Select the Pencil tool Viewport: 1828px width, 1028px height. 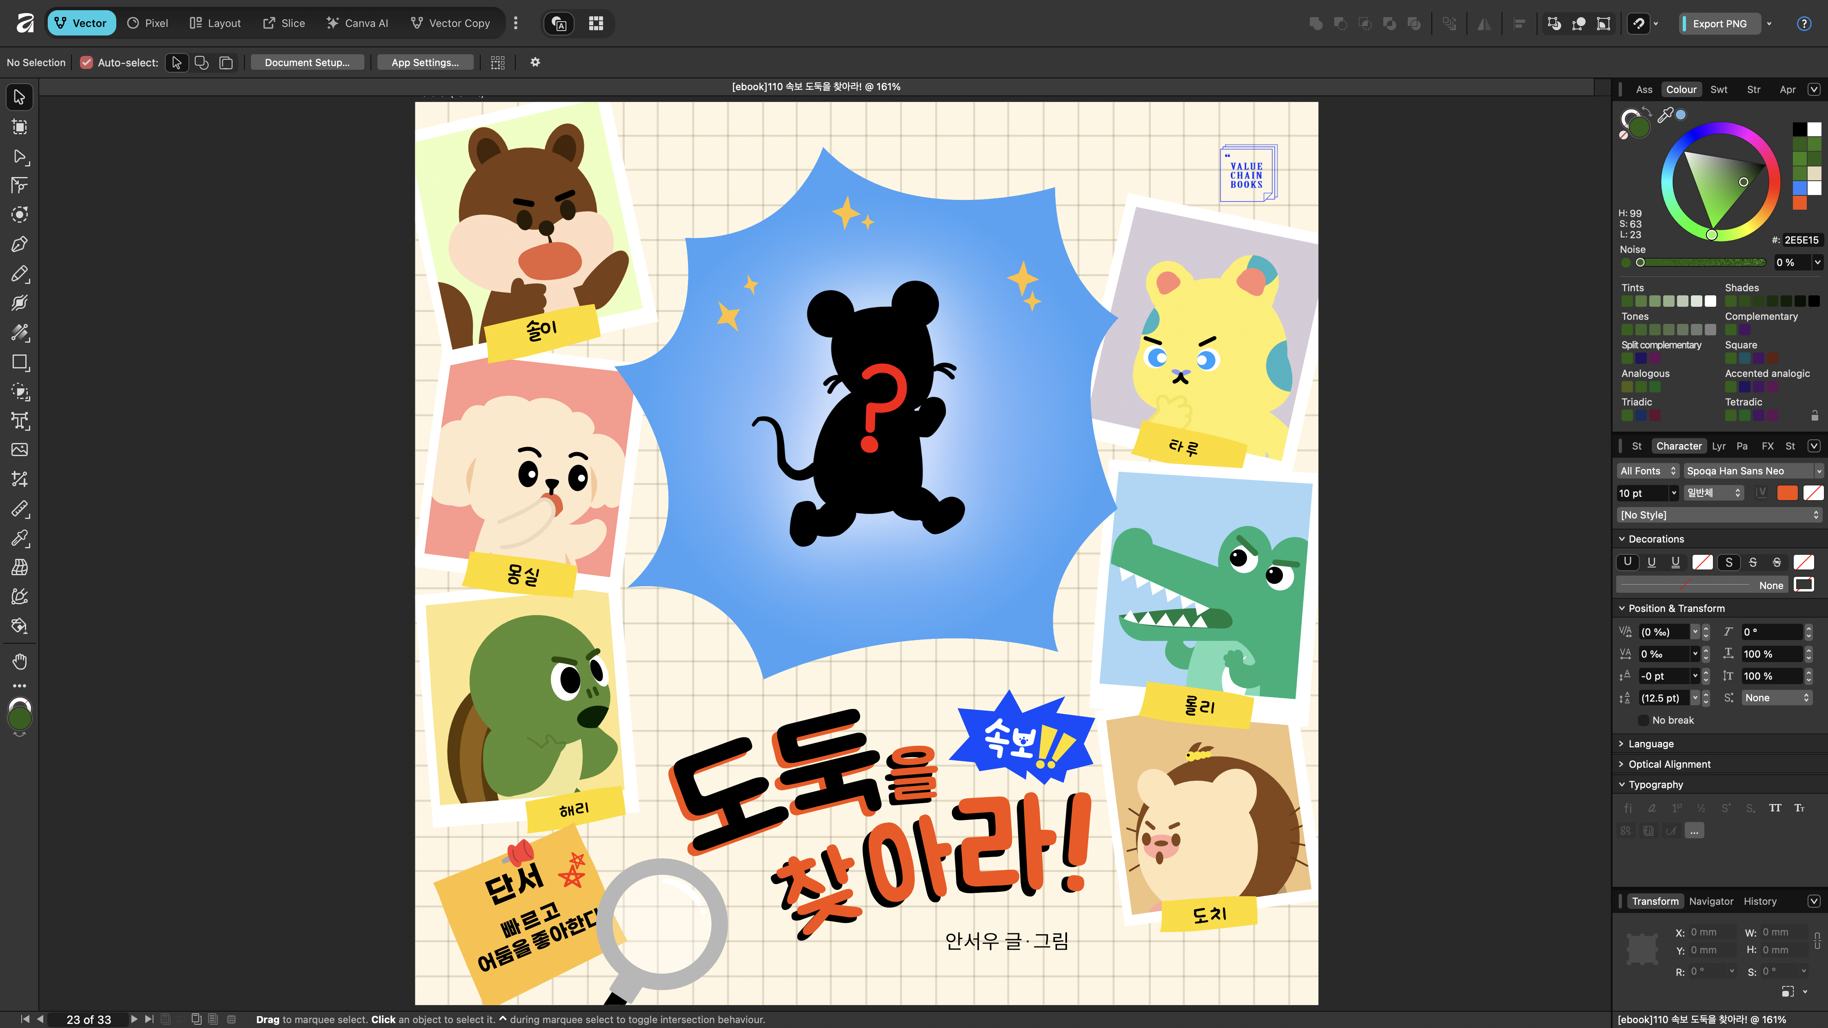(19, 274)
